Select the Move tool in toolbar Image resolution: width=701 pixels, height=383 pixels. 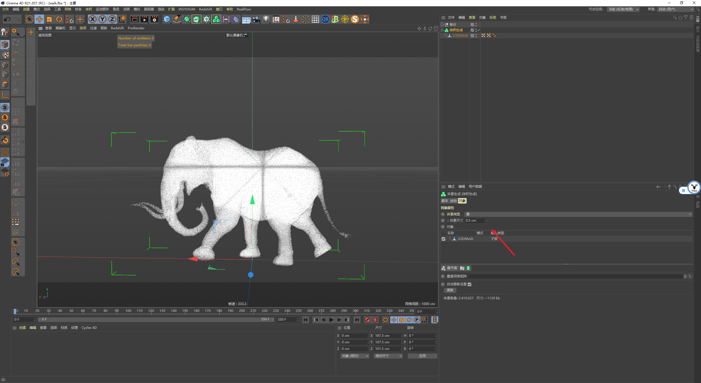pos(39,19)
